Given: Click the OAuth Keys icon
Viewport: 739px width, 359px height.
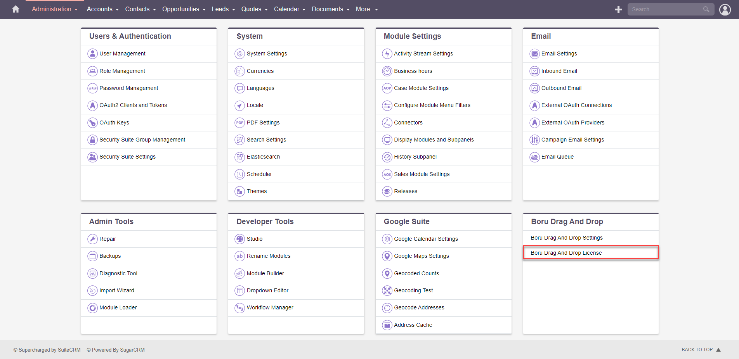Looking at the screenshot, I should point(92,123).
